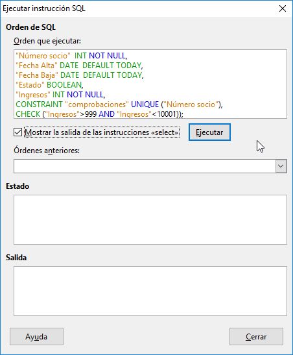This screenshot has height=355, width=293.
Task: Open the Ayuda help button
Action: pyautogui.click(x=36, y=337)
